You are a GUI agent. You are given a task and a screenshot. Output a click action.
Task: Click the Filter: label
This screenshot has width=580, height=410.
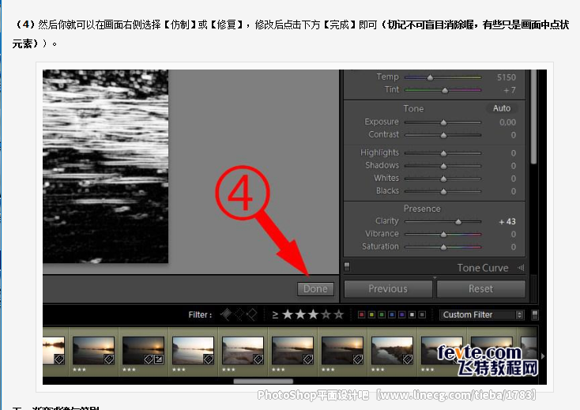coord(200,315)
